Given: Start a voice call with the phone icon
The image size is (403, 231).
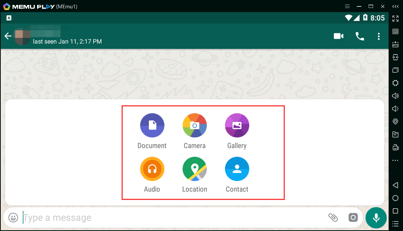Looking at the screenshot, I should pyautogui.click(x=360, y=36).
